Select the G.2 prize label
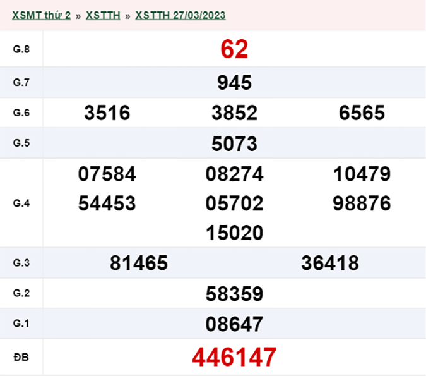 point(21,293)
